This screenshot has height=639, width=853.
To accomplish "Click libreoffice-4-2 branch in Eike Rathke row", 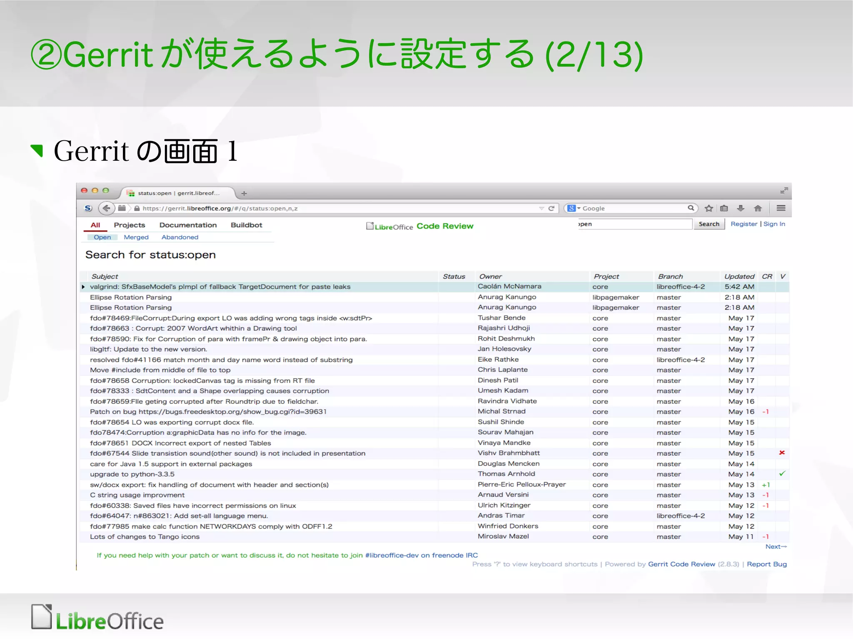I will 681,360.
